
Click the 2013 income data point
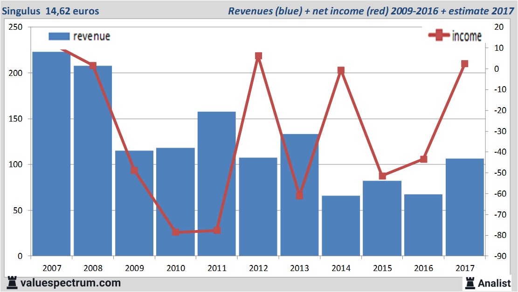300,196
